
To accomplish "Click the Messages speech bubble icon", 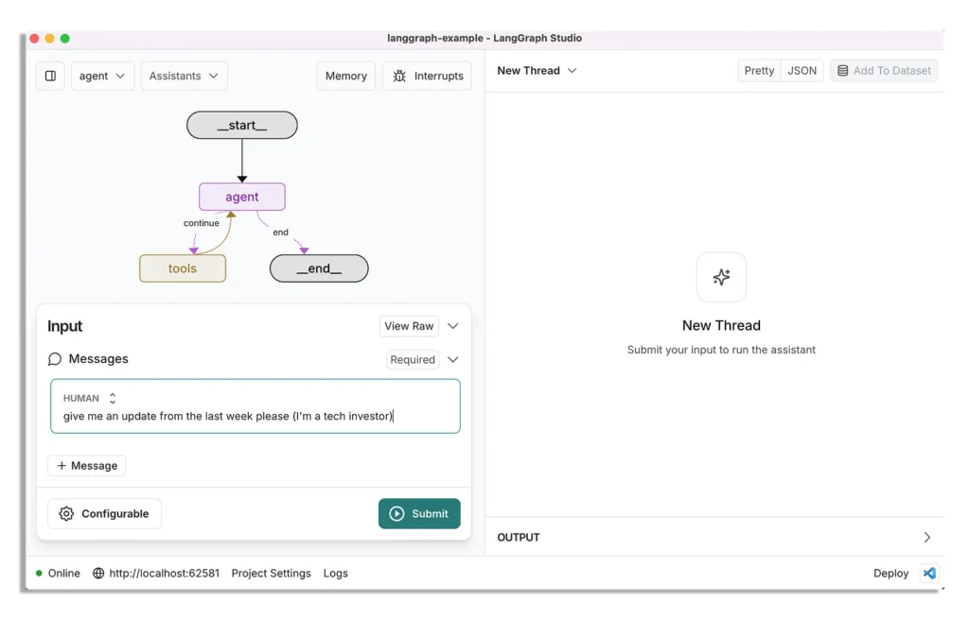I will (55, 359).
